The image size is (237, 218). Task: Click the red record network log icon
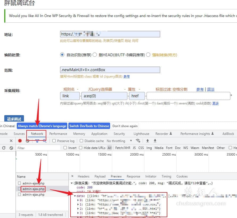click(20, 141)
